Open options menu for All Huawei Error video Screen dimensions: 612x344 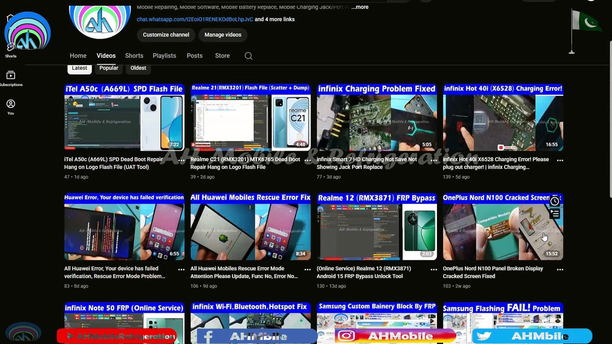pyautogui.click(x=181, y=269)
